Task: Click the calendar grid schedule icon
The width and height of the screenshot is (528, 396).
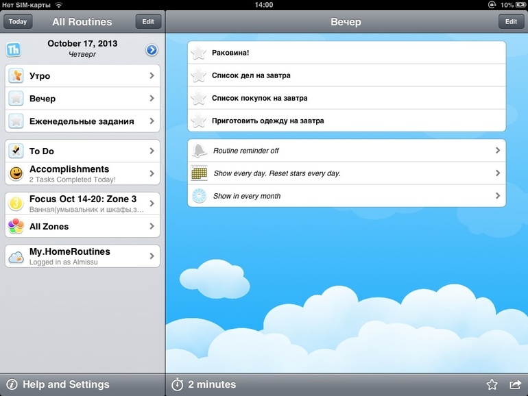Action: (x=199, y=173)
